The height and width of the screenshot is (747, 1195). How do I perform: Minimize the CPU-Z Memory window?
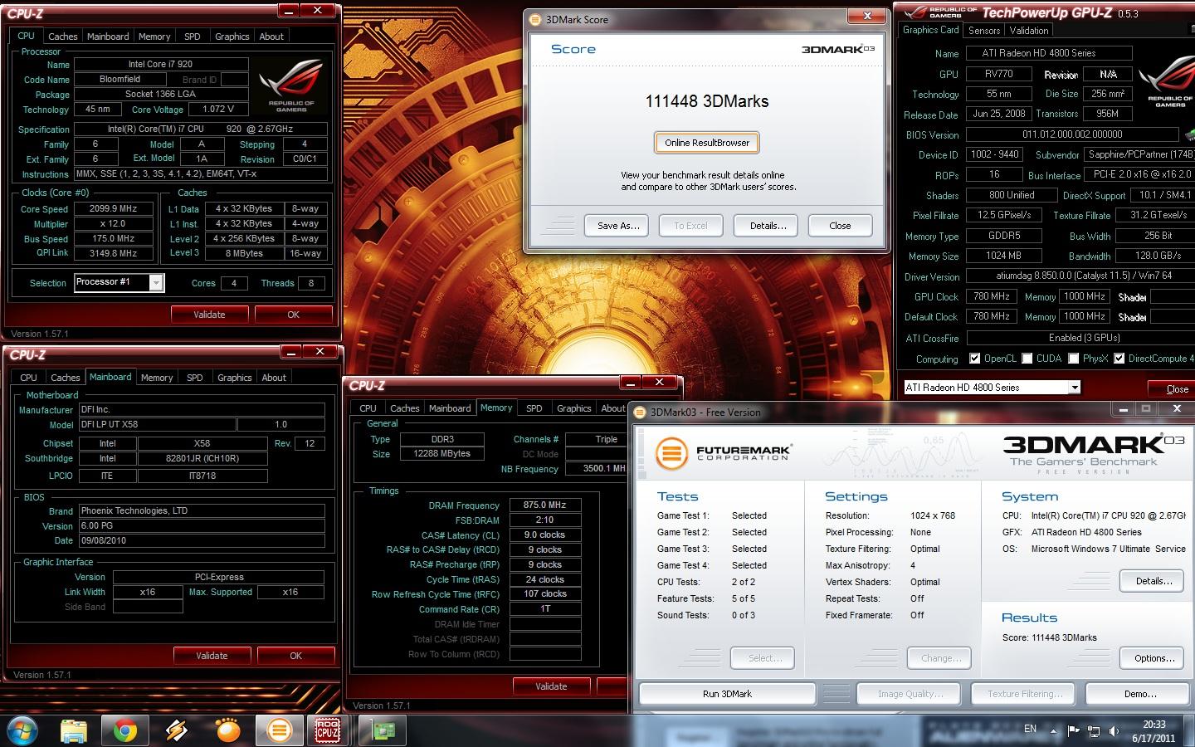point(631,383)
